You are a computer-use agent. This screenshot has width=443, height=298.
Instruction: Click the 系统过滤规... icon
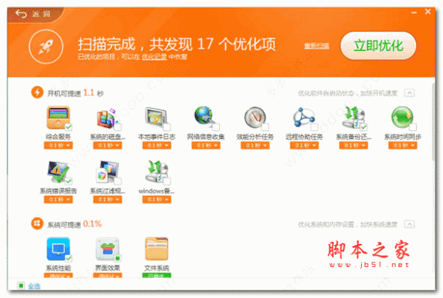[x=107, y=172]
